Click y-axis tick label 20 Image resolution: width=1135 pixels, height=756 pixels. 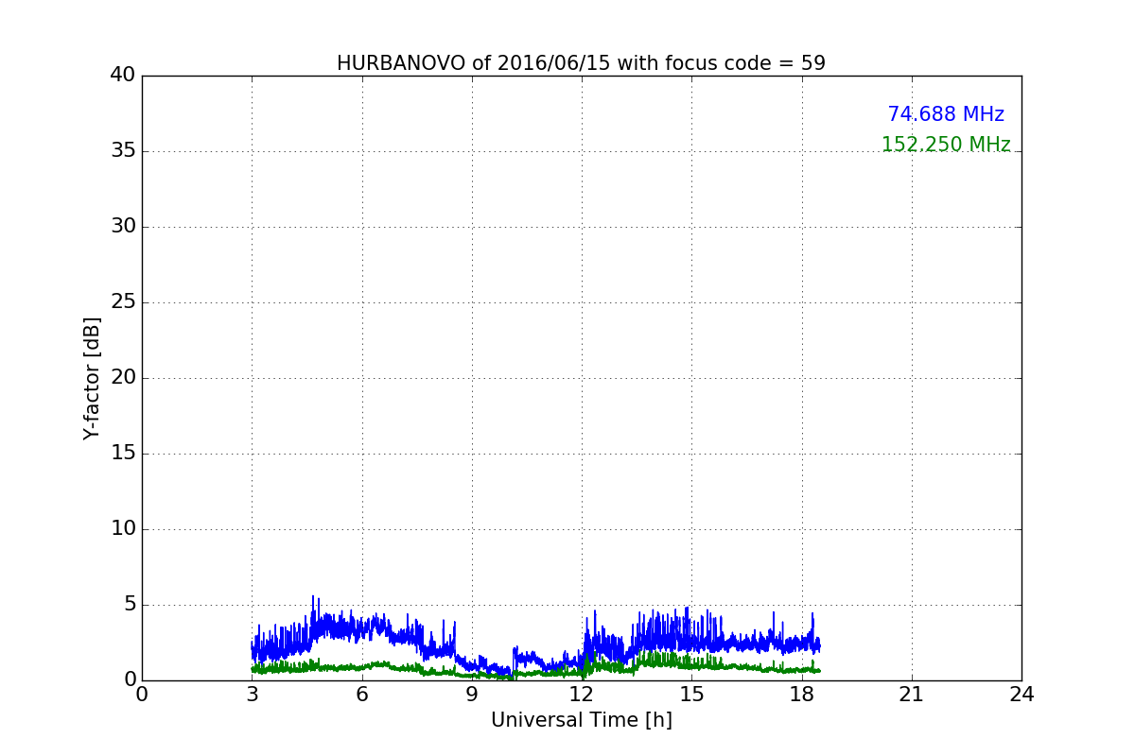point(123,378)
